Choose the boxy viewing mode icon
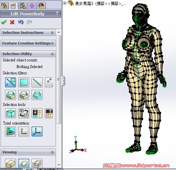Image resolution: width=176 pixels, height=170 pixels. [10, 163]
